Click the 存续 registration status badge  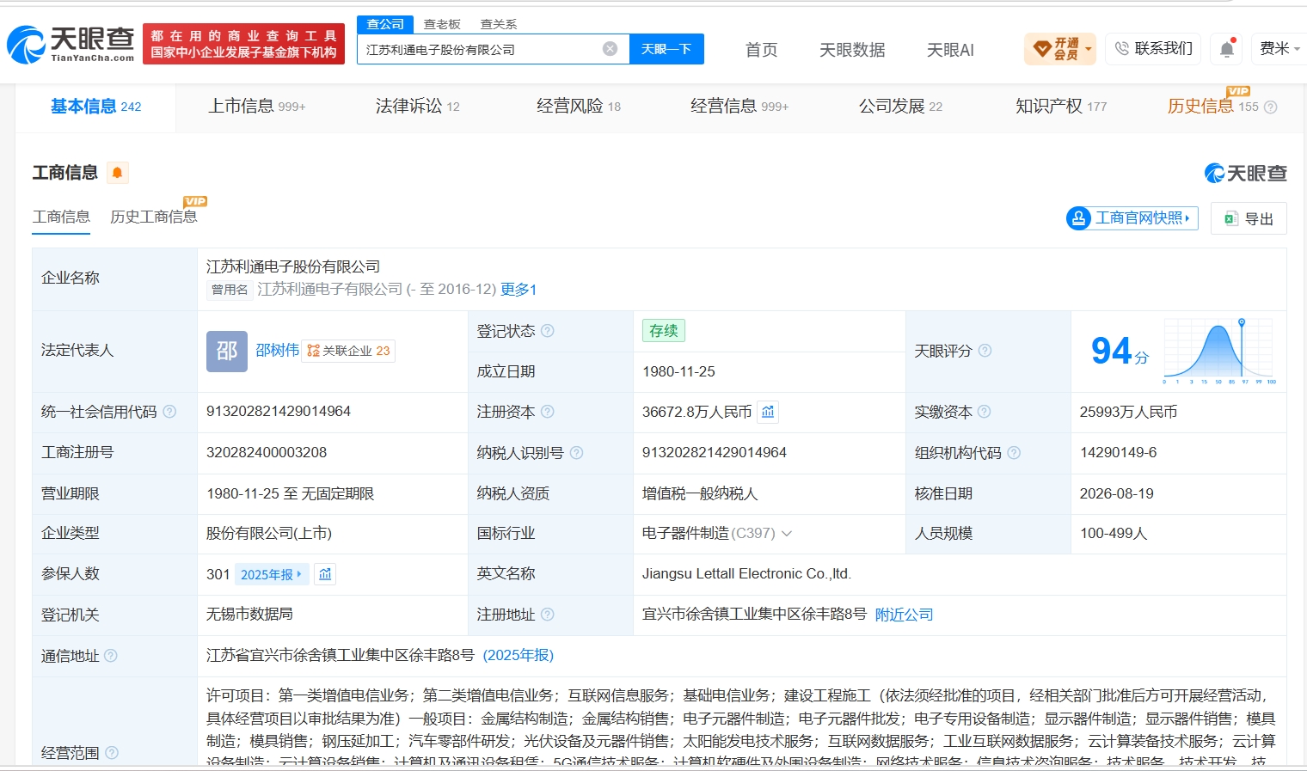click(663, 331)
